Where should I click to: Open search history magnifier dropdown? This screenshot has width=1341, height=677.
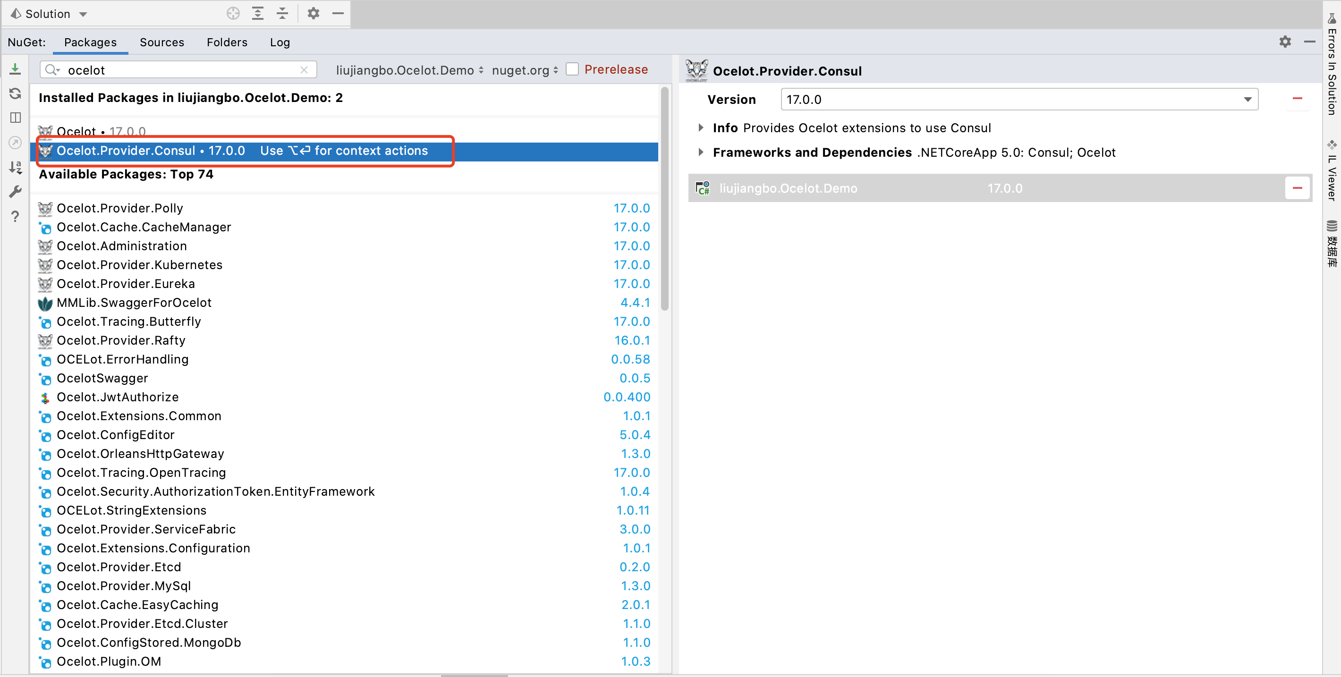(52, 70)
